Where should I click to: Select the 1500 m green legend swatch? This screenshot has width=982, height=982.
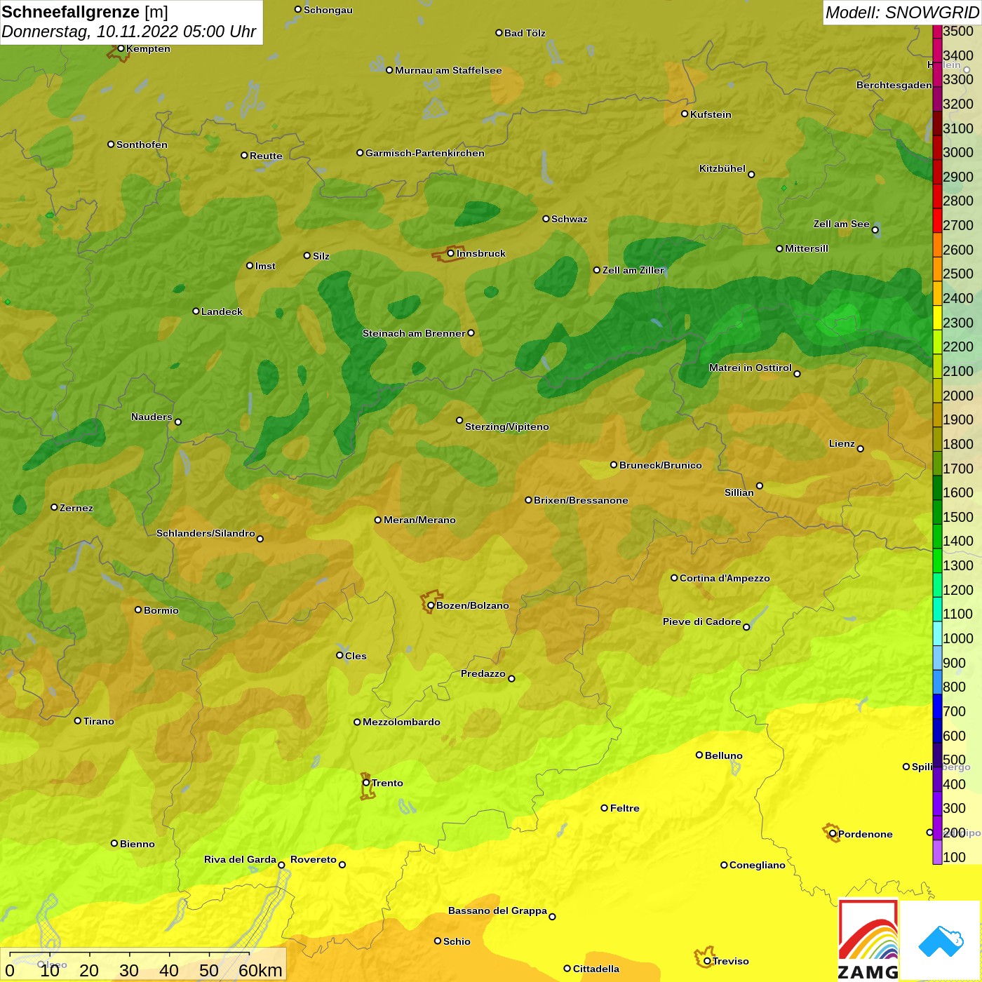(937, 511)
